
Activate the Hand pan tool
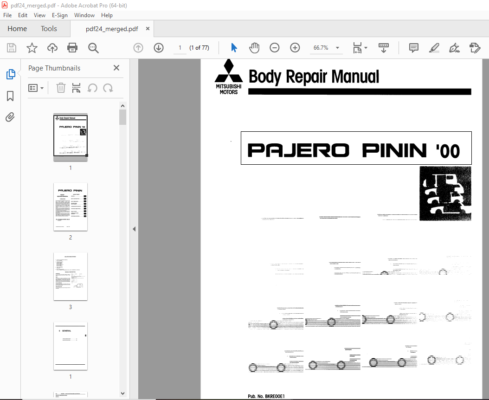tap(254, 48)
